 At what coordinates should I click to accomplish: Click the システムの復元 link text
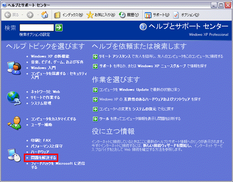click(144, 109)
